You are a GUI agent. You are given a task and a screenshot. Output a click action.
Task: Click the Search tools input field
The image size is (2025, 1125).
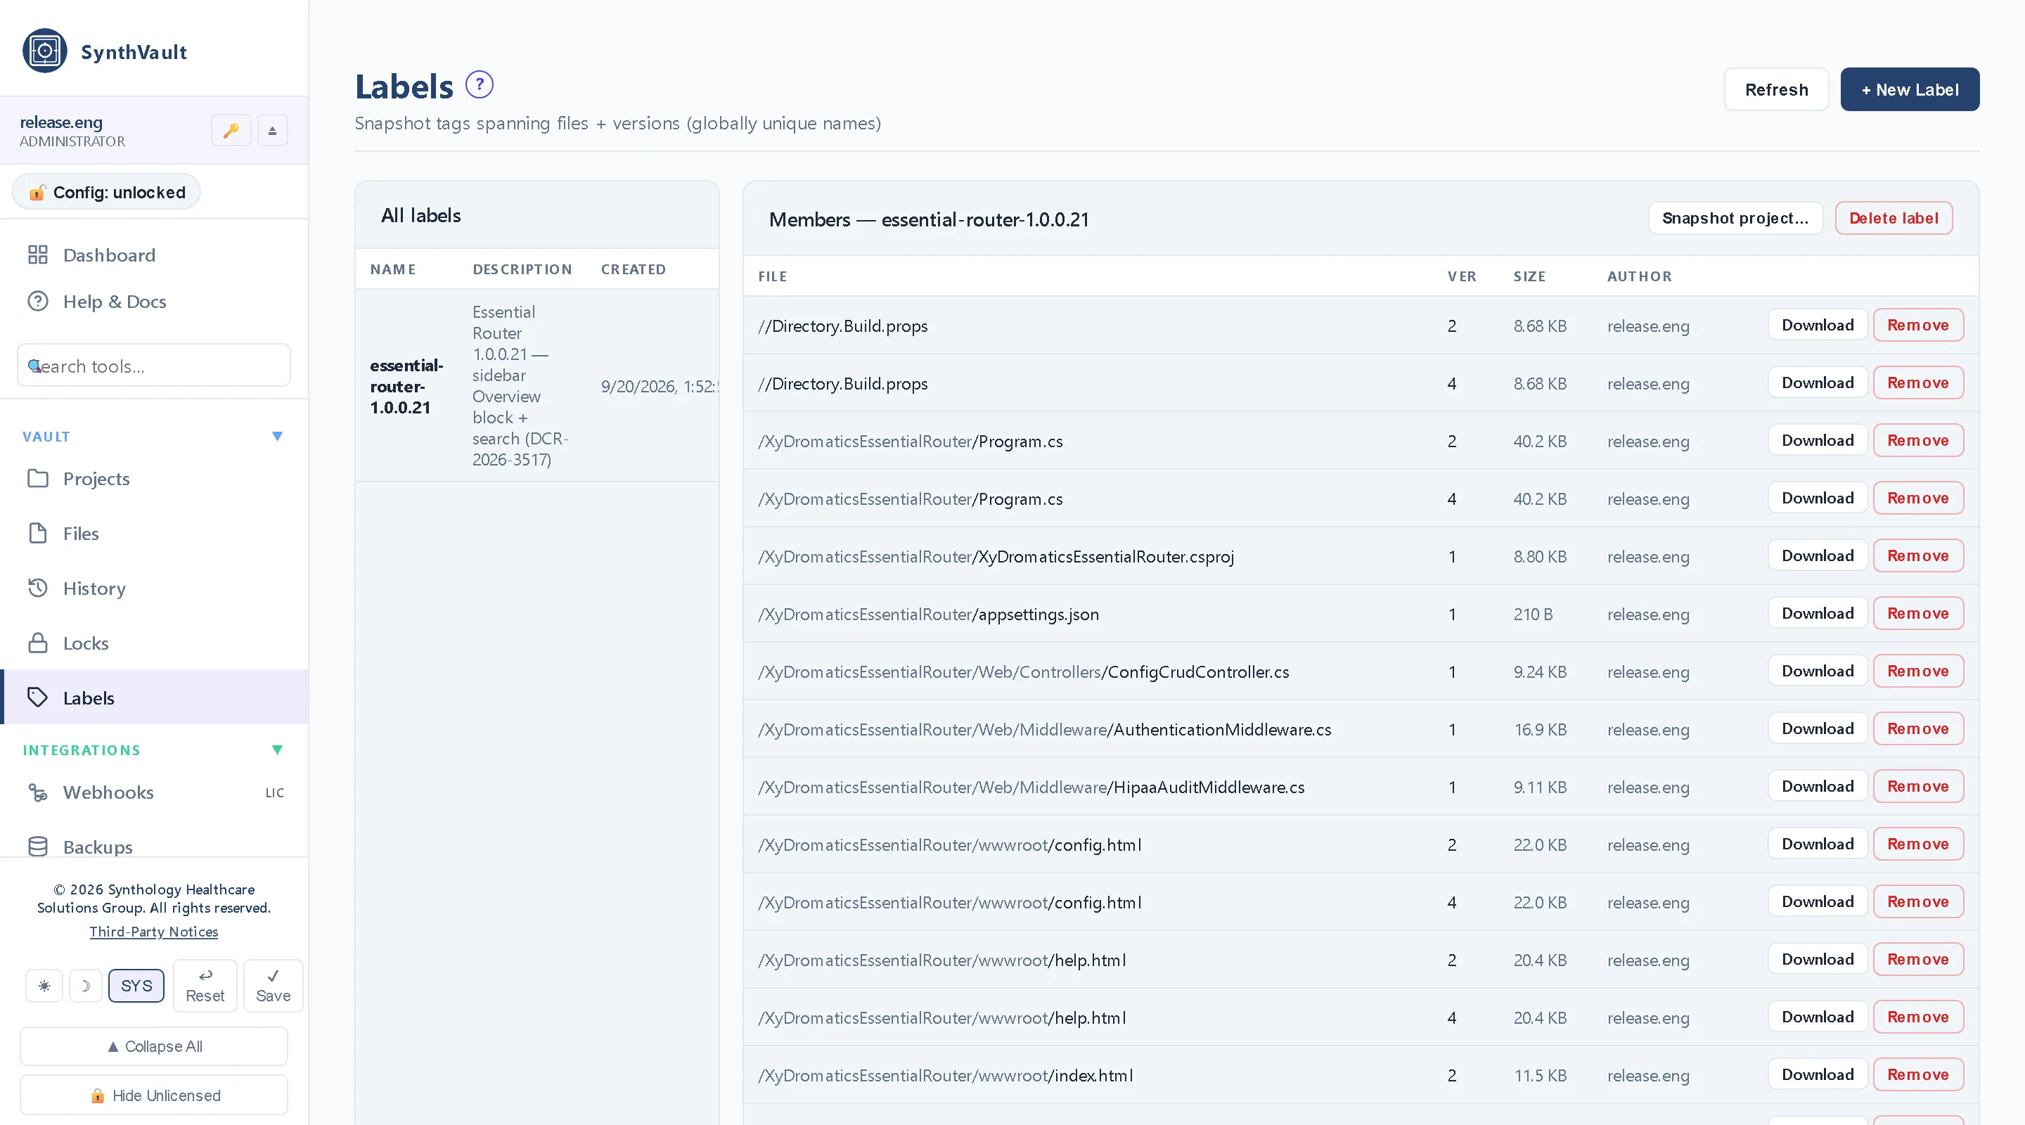154,366
